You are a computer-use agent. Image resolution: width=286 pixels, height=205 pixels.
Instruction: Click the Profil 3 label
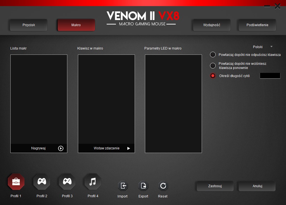click(67, 196)
